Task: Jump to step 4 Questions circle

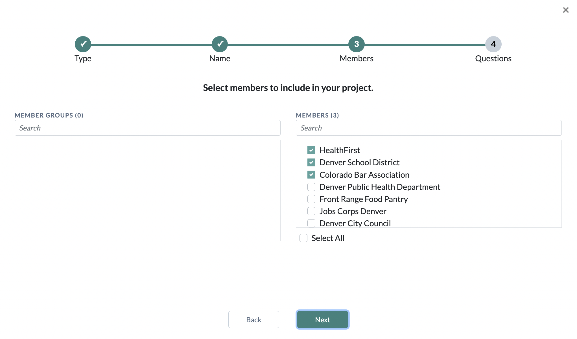Action: pos(493,44)
